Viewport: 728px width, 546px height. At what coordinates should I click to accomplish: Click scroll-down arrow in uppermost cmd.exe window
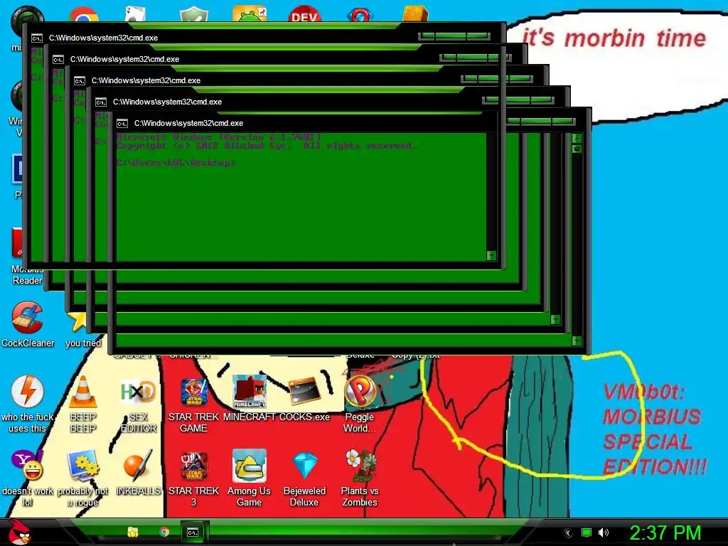(491, 255)
